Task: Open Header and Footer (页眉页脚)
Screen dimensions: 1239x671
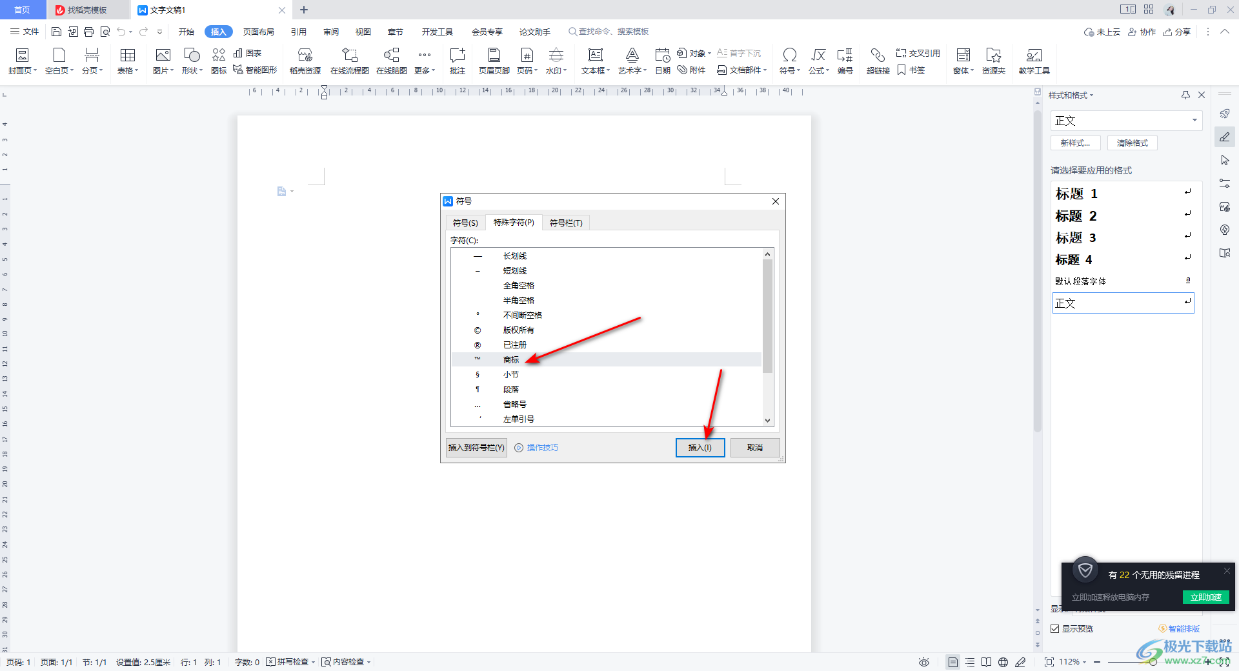Action: (494, 61)
